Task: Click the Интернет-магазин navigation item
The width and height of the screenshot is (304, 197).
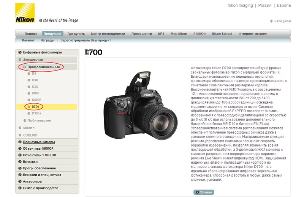Action: (252, 34)
